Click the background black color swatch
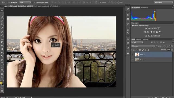 click(3, 85)
